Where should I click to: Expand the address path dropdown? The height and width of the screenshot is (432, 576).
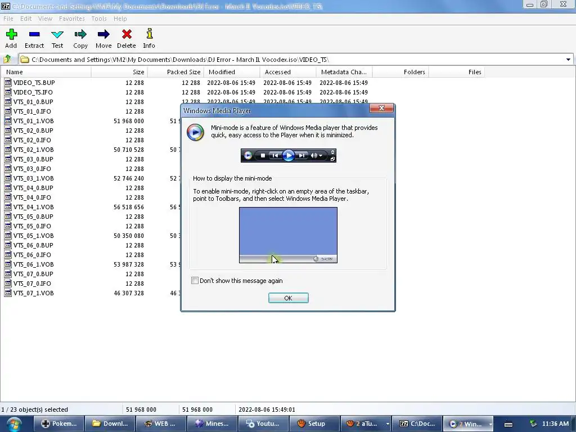568,60
